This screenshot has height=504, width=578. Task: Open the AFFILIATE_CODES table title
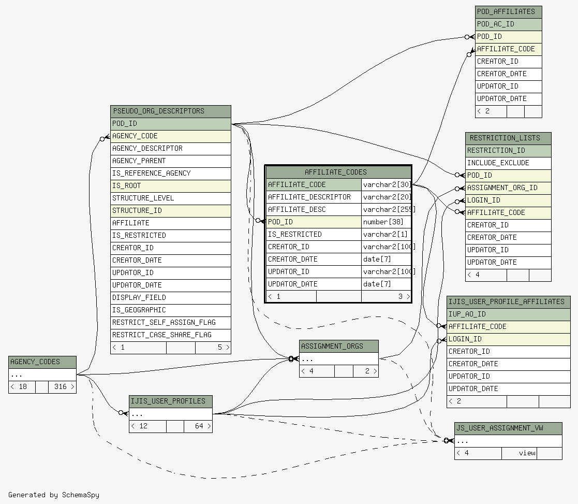[x=338, y=172]
